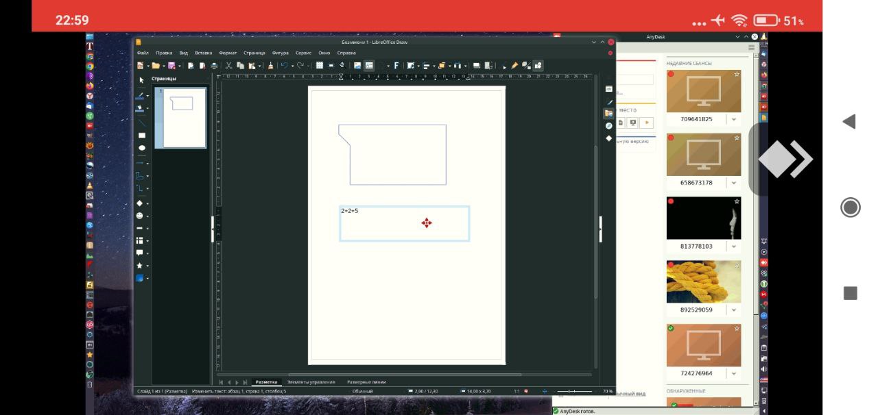This screenshot has height=415, width=878.
Task: Open dropdown arrow beside session 658673178
Action: (734, 183)
